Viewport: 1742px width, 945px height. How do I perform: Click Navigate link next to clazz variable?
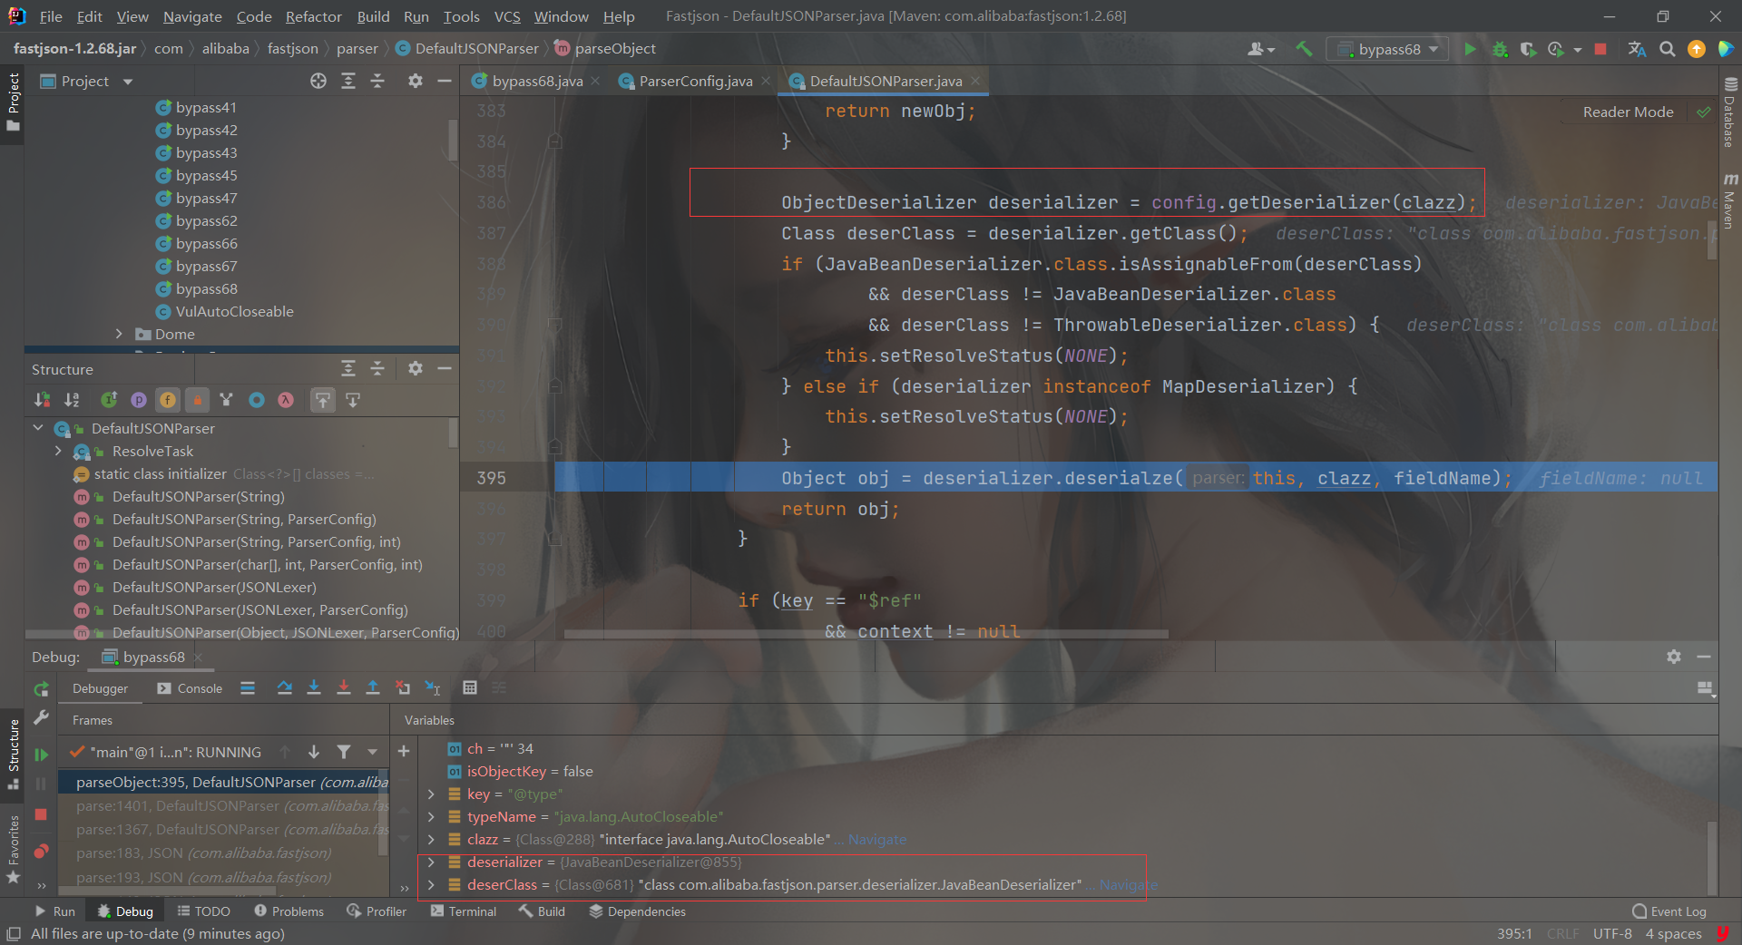(x=877, y=839)
